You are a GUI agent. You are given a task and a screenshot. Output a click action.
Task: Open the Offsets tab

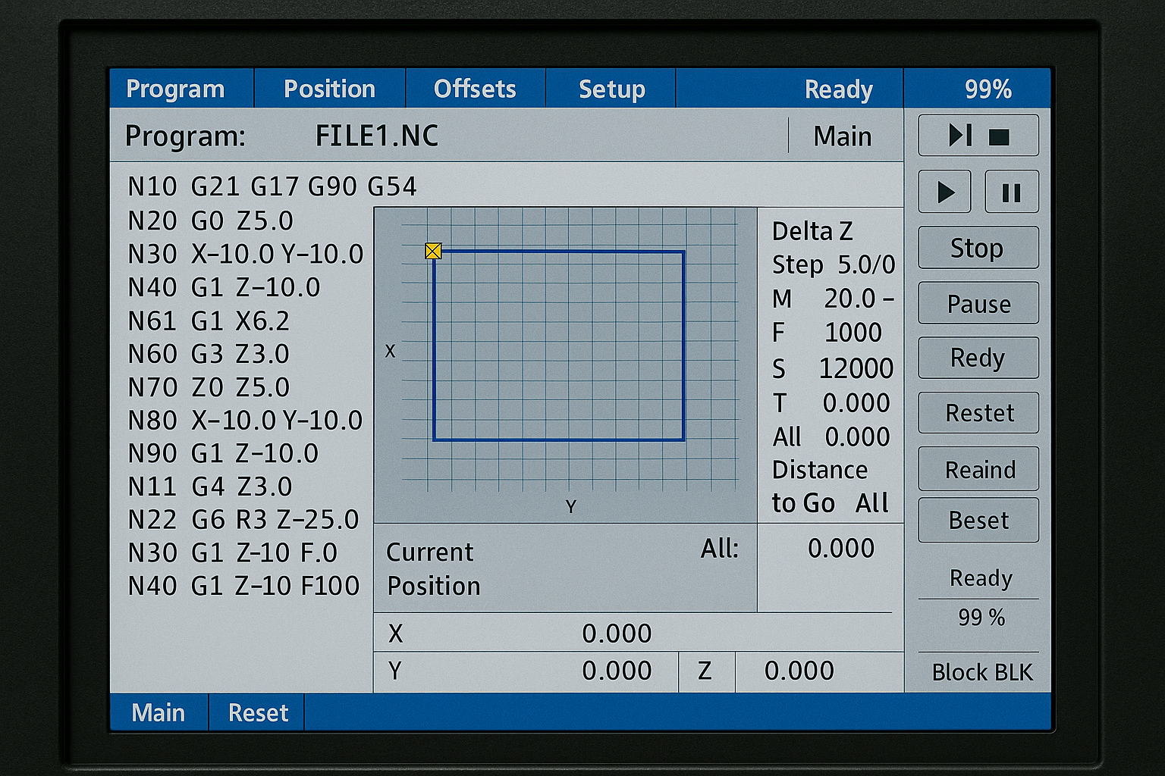pos(475,89)
